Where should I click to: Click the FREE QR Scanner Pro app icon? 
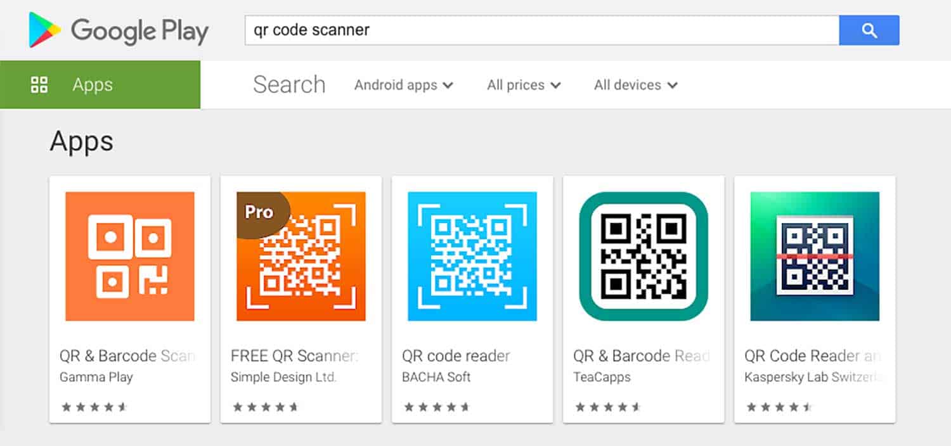point(301,256)
